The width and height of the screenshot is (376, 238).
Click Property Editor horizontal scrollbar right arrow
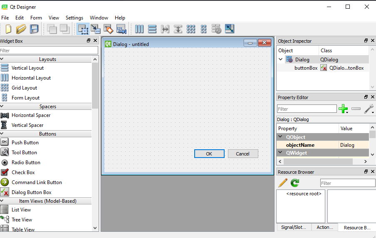coord(366,162)
